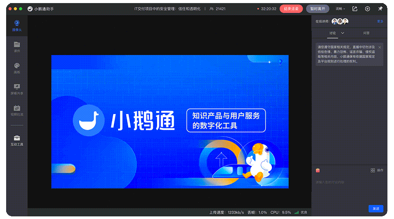Select the 摄像头 camera tool

tap(17, 25)
